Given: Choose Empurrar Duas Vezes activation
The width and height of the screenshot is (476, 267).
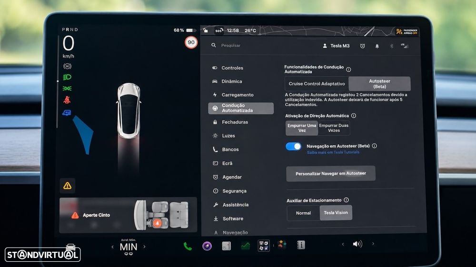Looking at the screenshot, I should point(334,128).
